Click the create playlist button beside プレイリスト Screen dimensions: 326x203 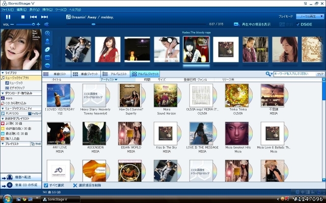click(36, 144)
